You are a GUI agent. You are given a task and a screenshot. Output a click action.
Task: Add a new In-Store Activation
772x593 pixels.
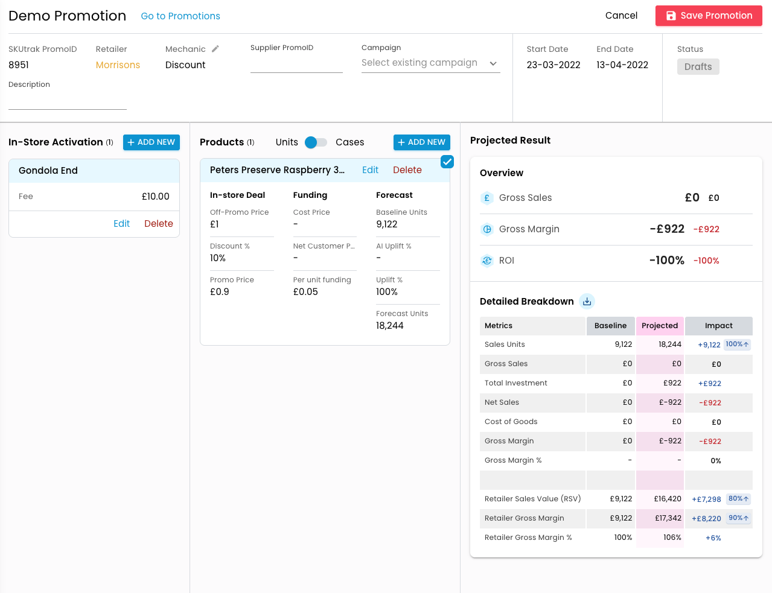coord(152,142)
